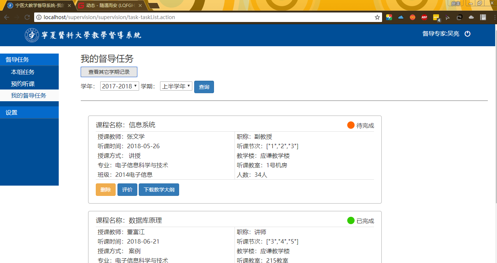Switch to 动态 - 随遇而安 browser tab
Screen dimensions: 497x263
coord(110,6)
